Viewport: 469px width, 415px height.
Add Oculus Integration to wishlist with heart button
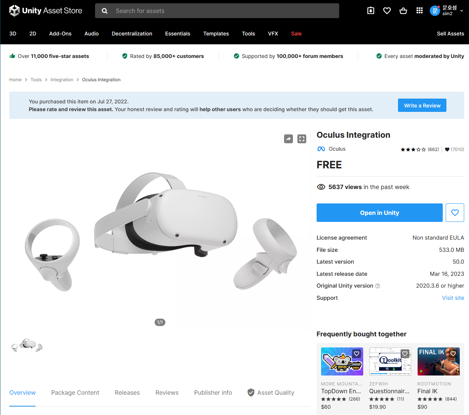pyautogui.click(x=455, y=213)
